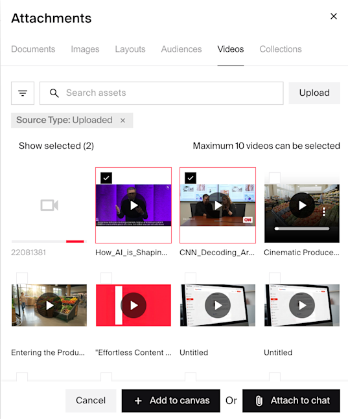Click the plus icon in Add to canvas

138,401
